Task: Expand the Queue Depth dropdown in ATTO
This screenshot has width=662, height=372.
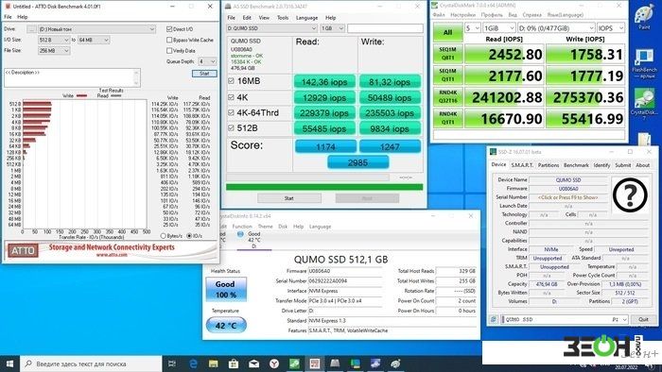Action: pyautogui.click(x=207, y=61)
